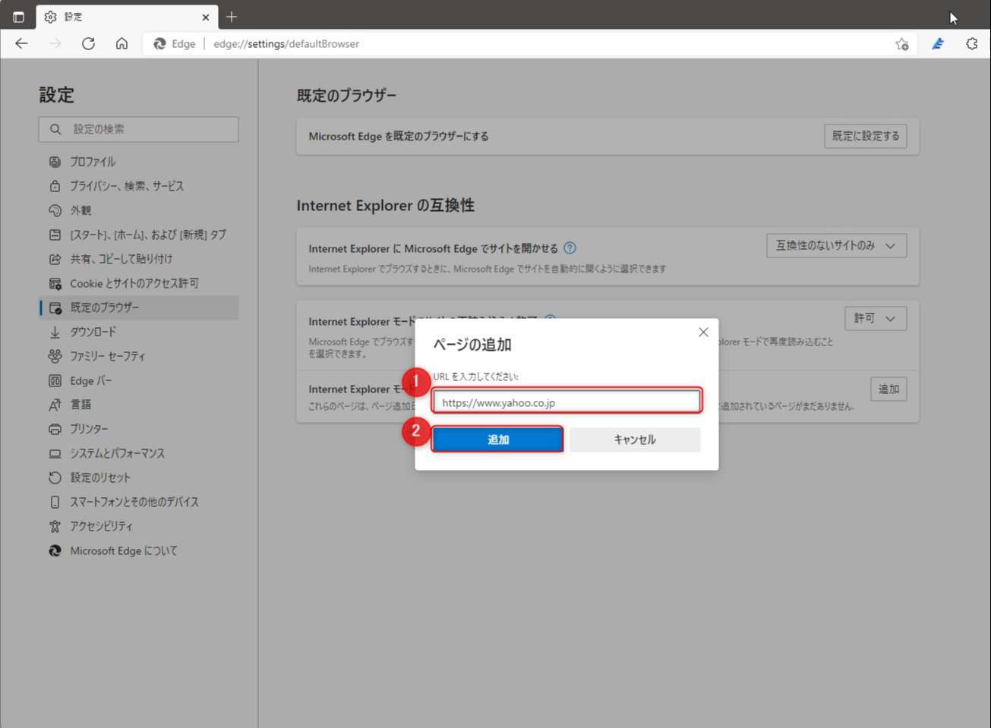Click the 言語 language icon
The image size is (991, 728).
click(55, 405)
